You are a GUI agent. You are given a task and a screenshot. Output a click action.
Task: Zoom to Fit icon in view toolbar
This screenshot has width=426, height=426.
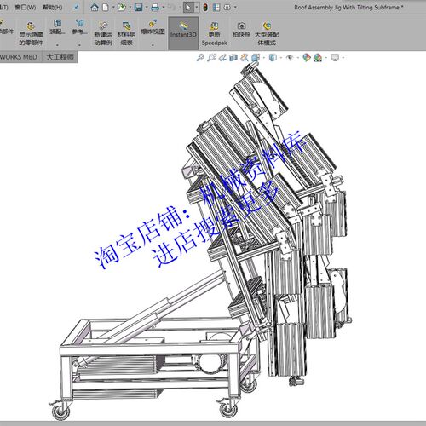point(200,58)
